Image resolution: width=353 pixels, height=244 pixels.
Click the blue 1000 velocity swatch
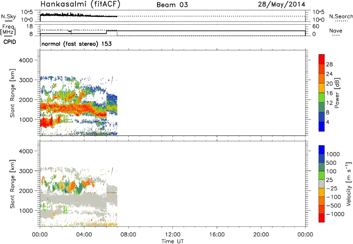tap(322, 150)
